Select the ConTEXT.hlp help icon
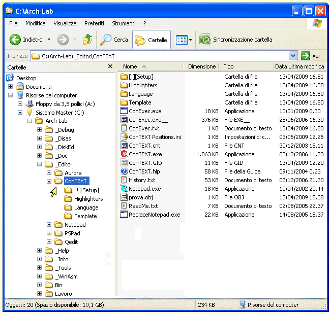Viewport: 330px width, 314px height. [x=124, y=171]
